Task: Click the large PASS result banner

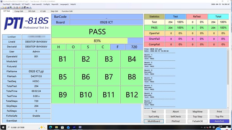Action: point(97,31)
